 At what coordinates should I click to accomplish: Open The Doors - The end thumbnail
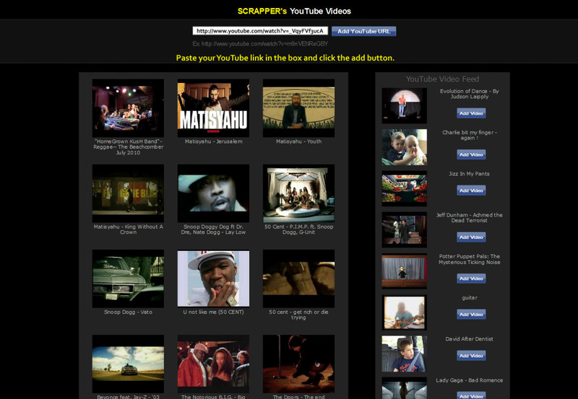tap(298, 364)
